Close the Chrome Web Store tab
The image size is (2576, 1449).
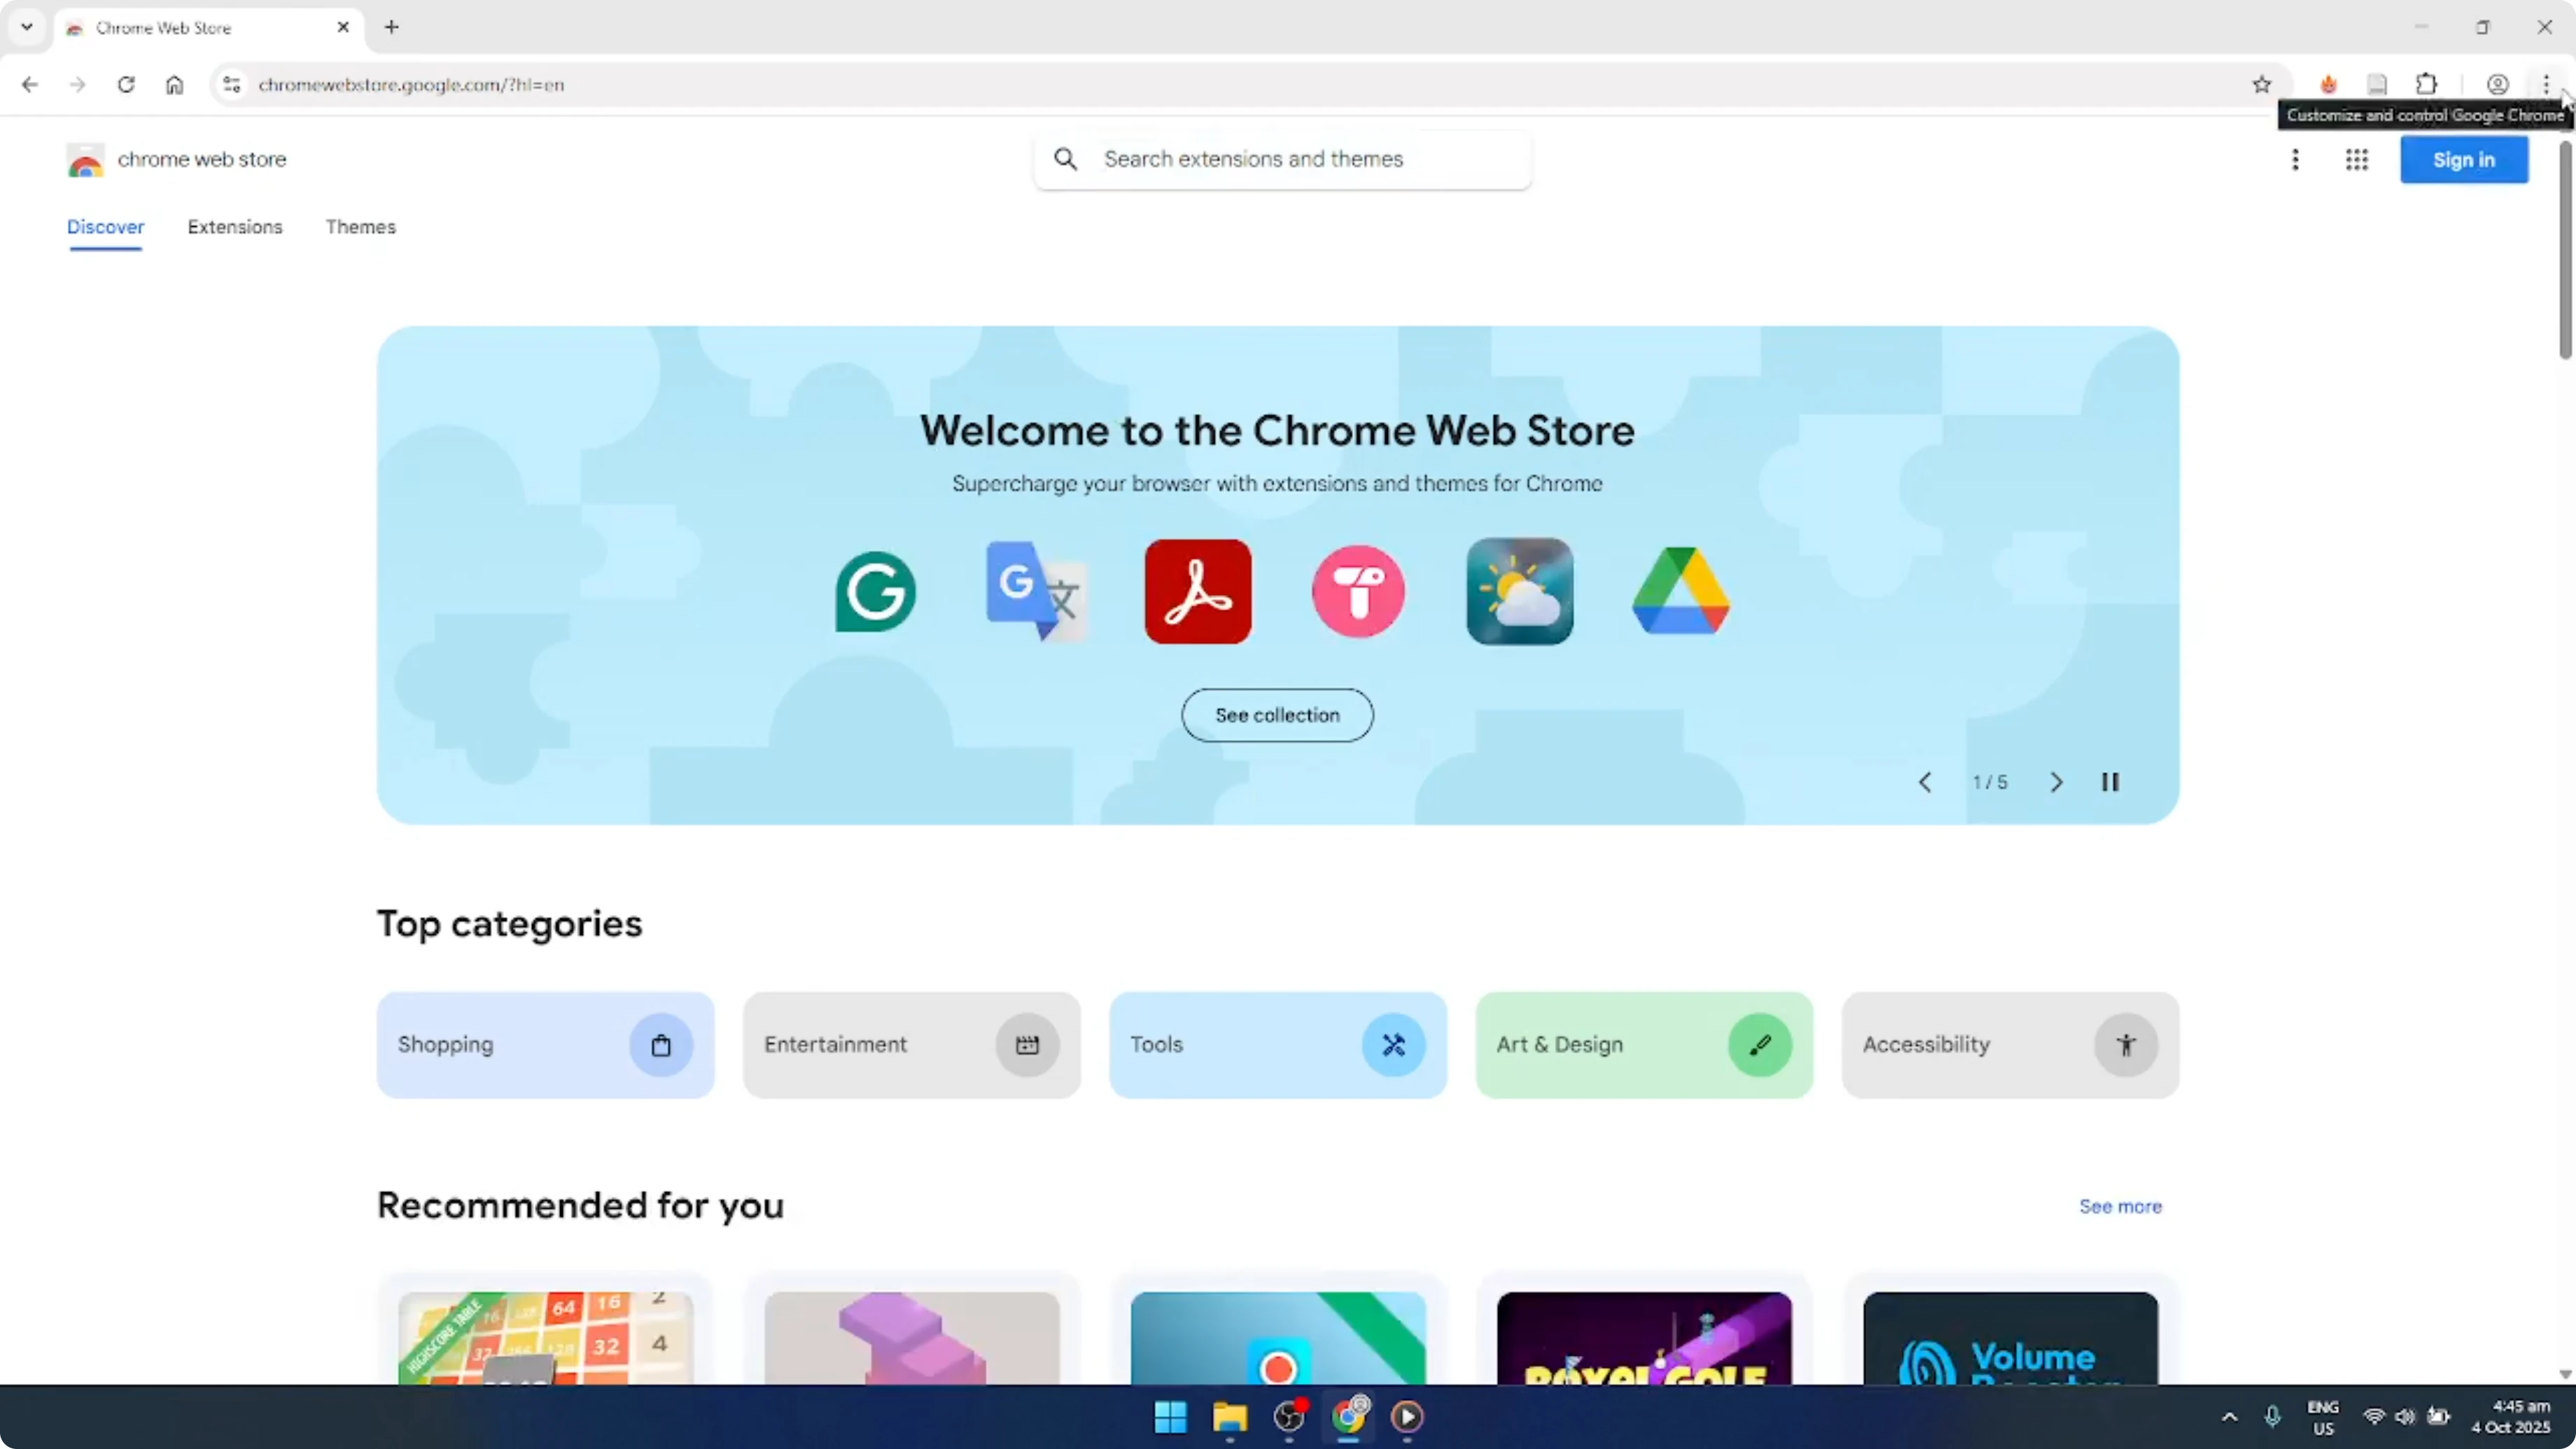pos(343,27)
